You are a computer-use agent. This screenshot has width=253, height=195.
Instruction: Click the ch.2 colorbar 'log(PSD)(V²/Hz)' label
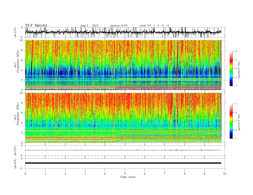(239, 122)
